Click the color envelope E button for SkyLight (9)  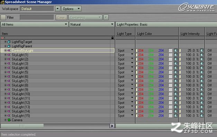[x=176, y=89]
